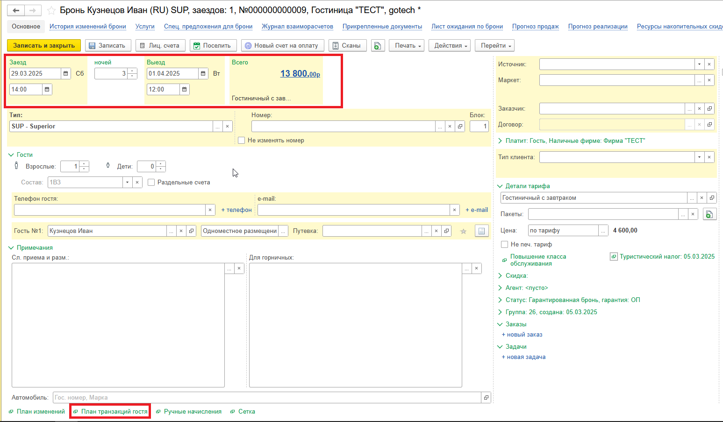Image resolution: width=723 pixels, height=422 pixels.
Task: Open check-in date calendar picker
Action: point(66,73)
